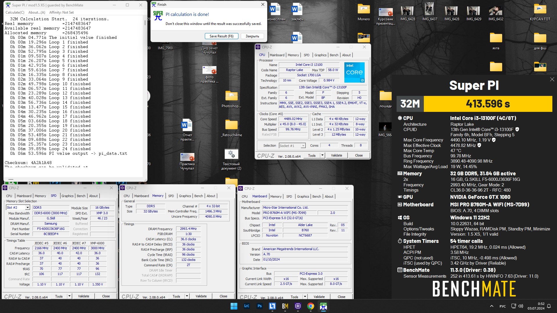
Task: Click the Core Speed 4489.02 MHz field
Action: (293, 119)
